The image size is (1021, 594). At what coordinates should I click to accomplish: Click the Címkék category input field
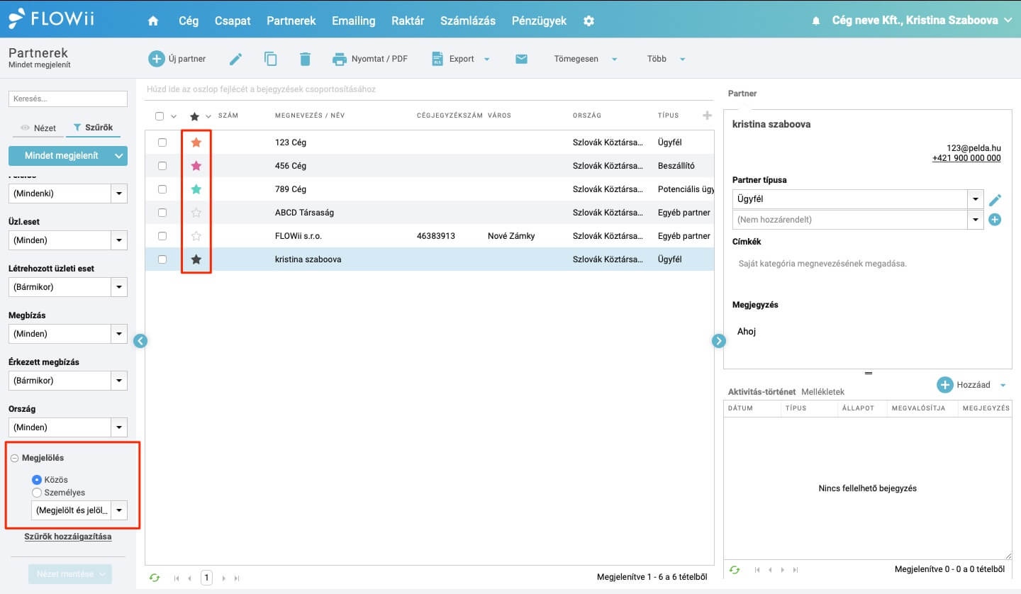pos(868,264)
